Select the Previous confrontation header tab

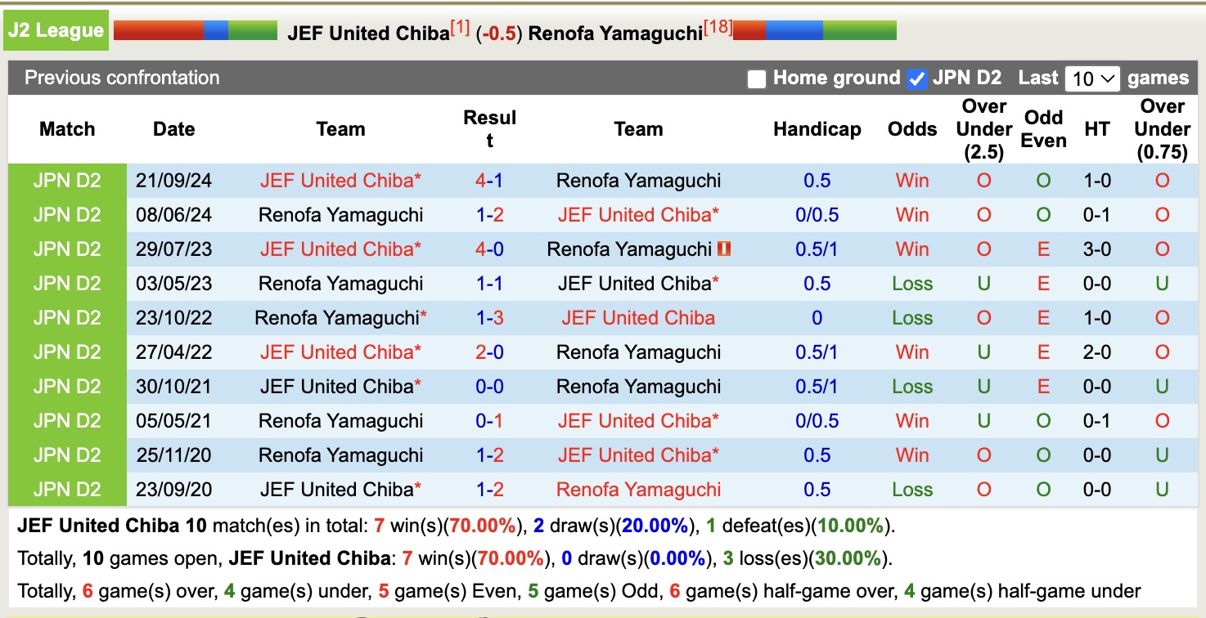point(121,78)
